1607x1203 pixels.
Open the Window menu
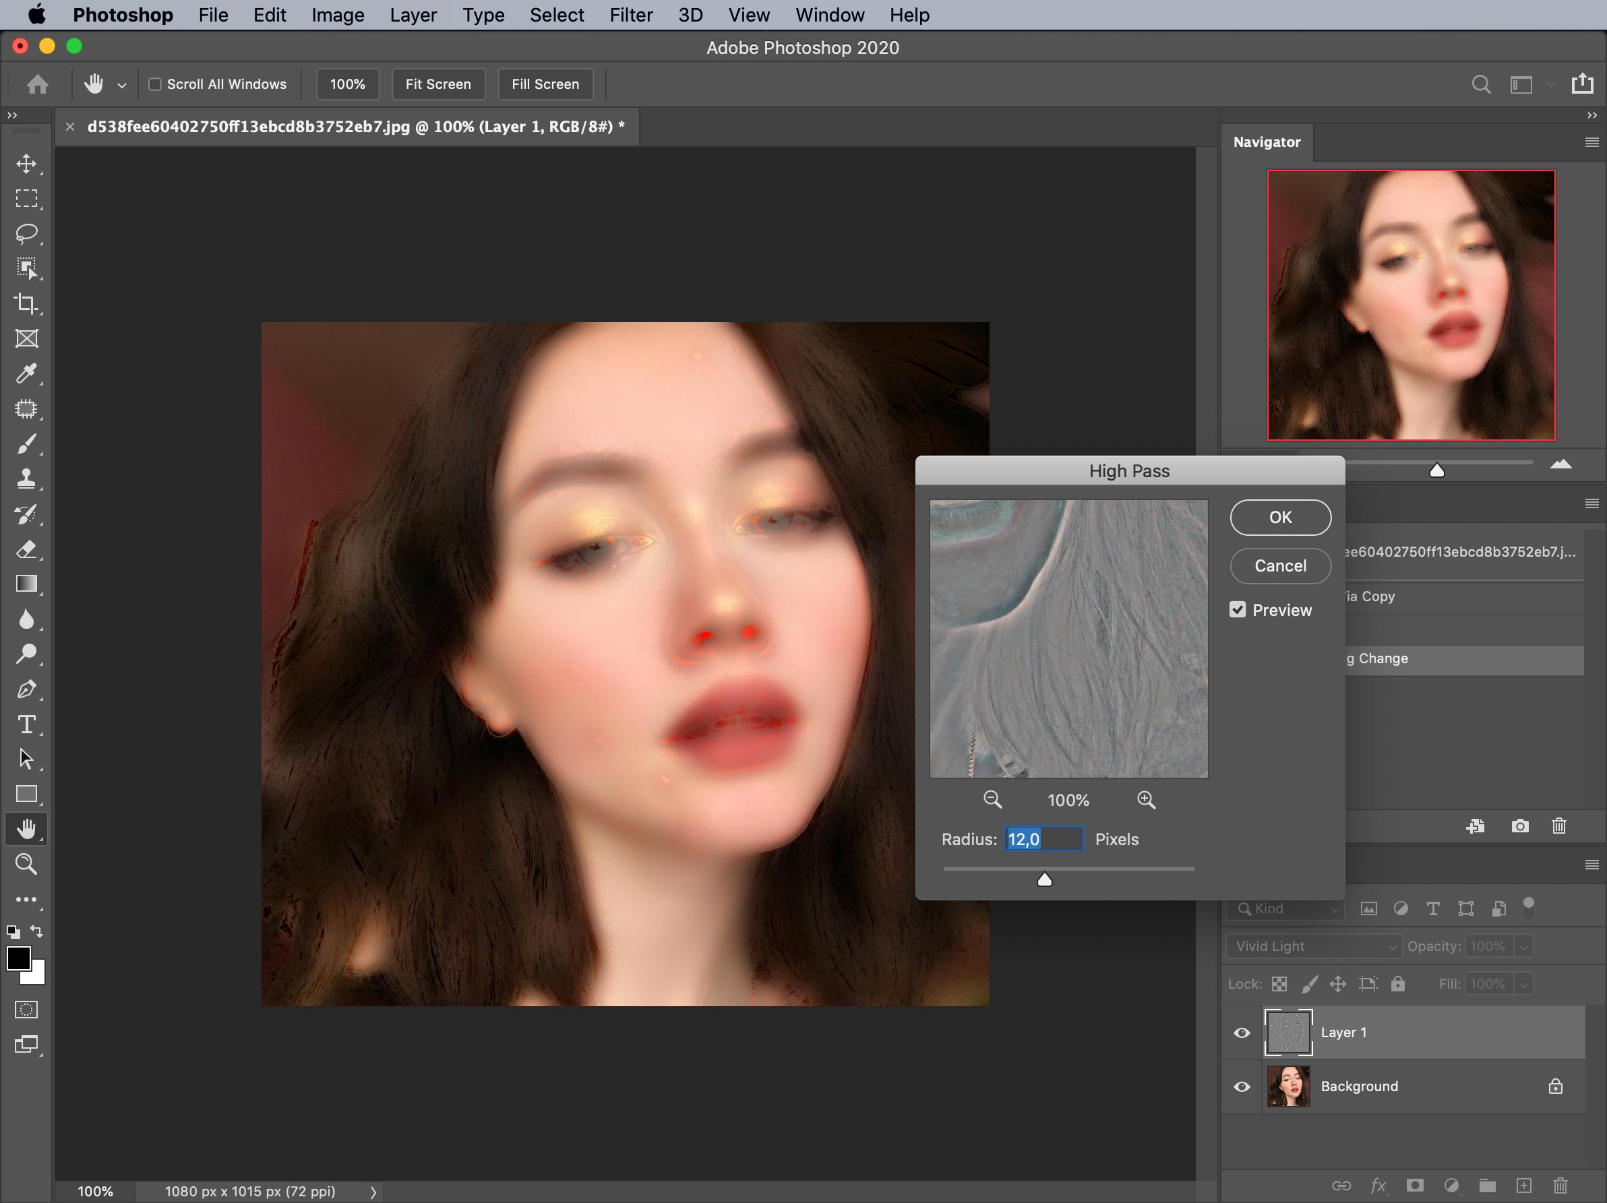830,15
